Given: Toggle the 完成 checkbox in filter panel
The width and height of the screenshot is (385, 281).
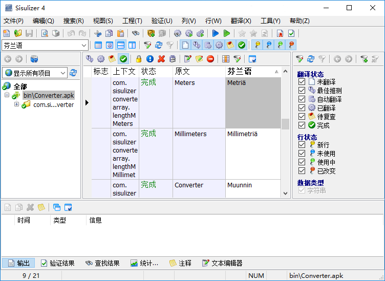Looking at the screenshot, I should 302,125.
